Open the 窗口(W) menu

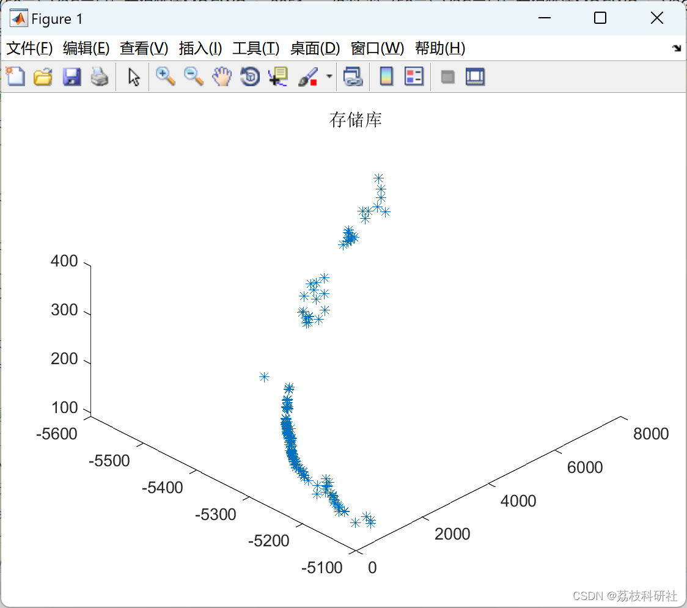coord(377,48)
